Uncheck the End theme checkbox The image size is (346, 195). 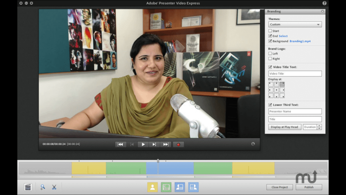point(270,36)
